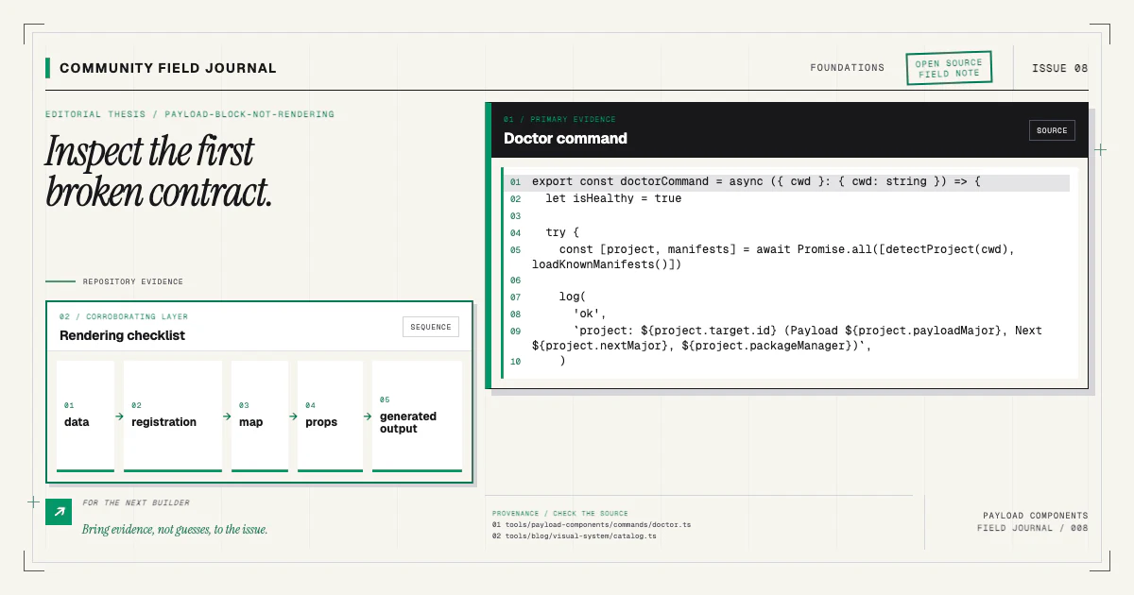The width and height of the screenshot is (1134, 595).
Task: Click the 02 / CORROBORATING LAYER label
Action: click(124, 317)
